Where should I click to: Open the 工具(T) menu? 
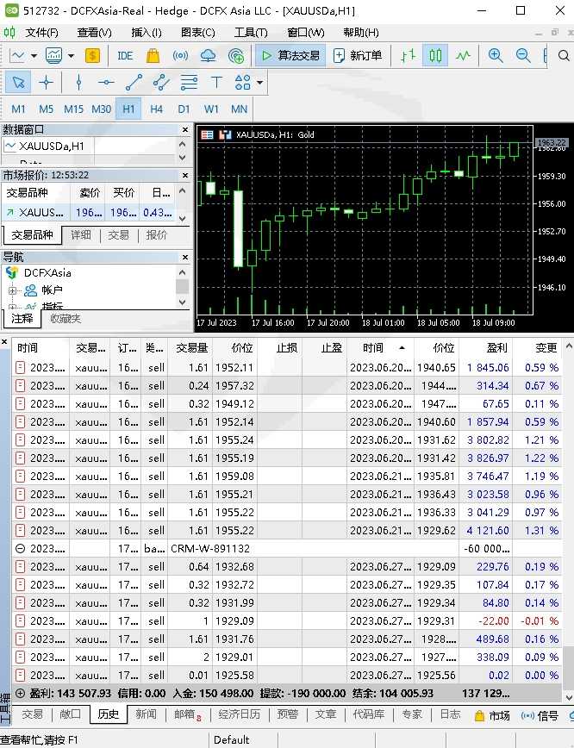click(x=251, y=33)
